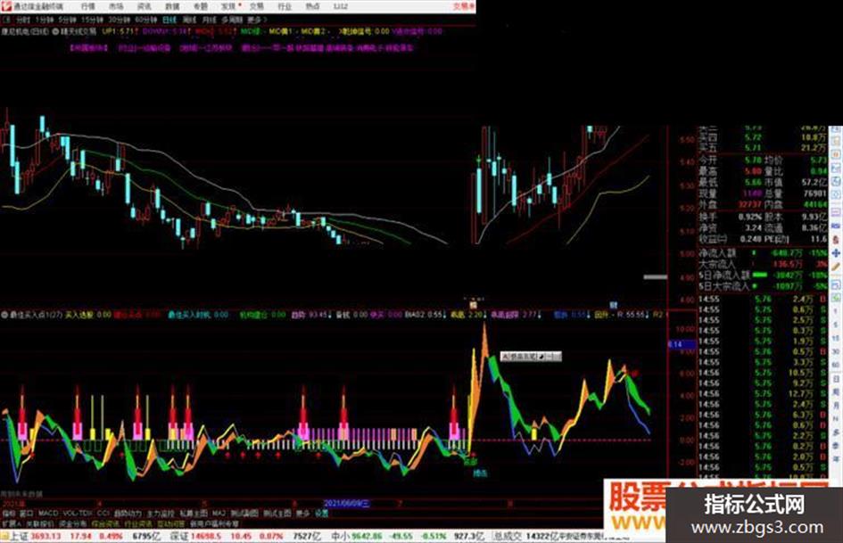The image size is (843, 543).
Task: Click the 主力监控 indicator tab
Action: point(161,514)
